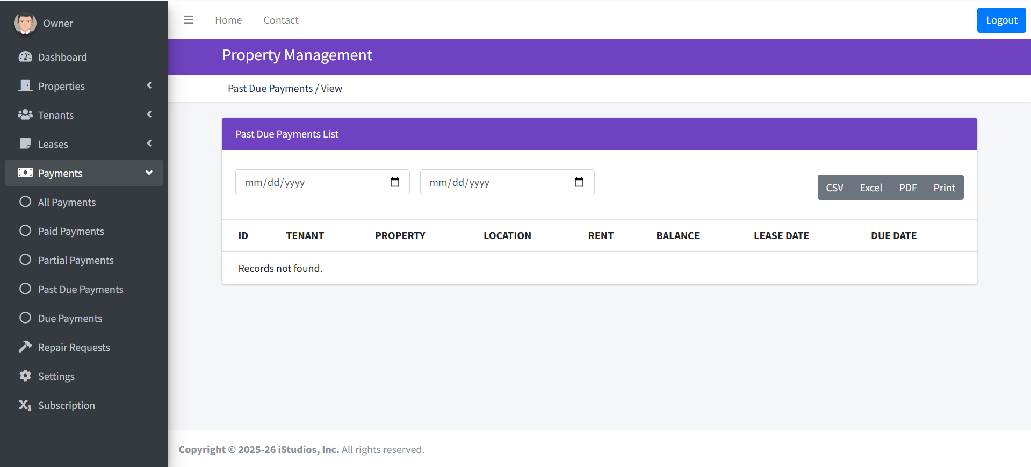
Task: Click the Logout button
Action: (1001, 20)
